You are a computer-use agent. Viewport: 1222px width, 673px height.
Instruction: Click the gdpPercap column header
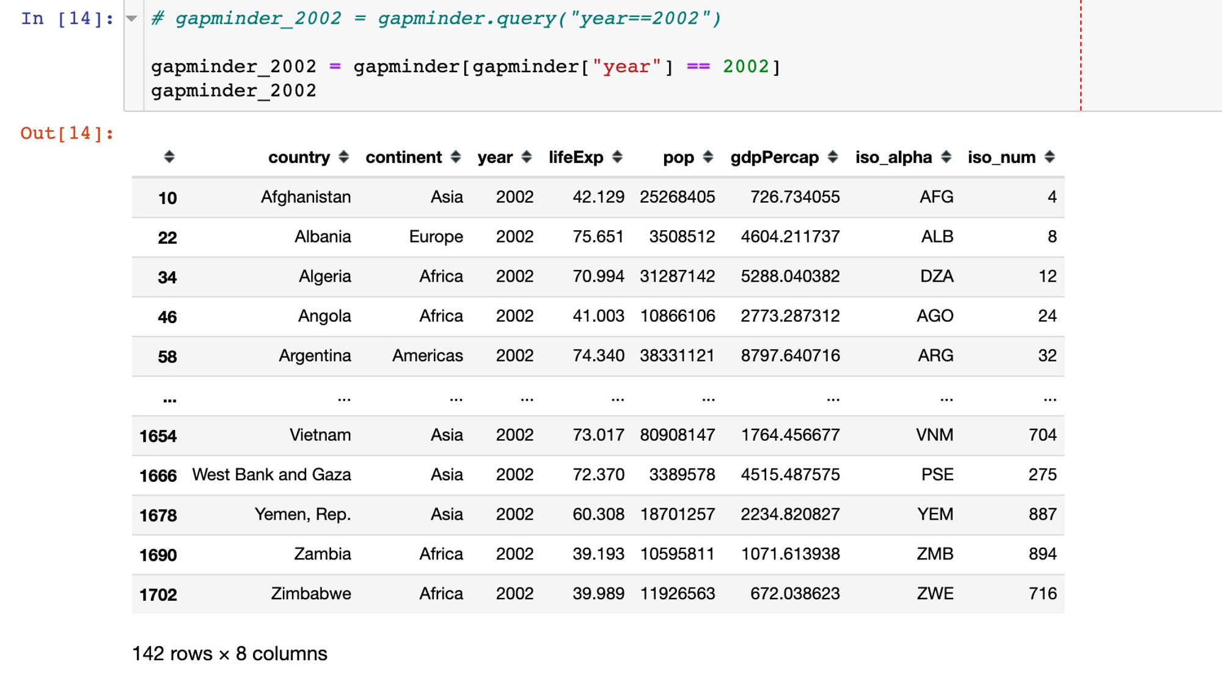tap(774, 158)
